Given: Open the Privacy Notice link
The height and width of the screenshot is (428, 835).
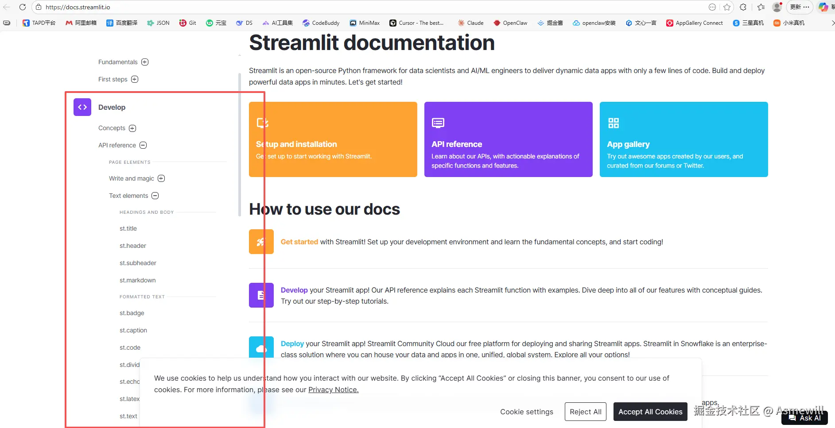Looking at the screenshot, I should [334, 389].
